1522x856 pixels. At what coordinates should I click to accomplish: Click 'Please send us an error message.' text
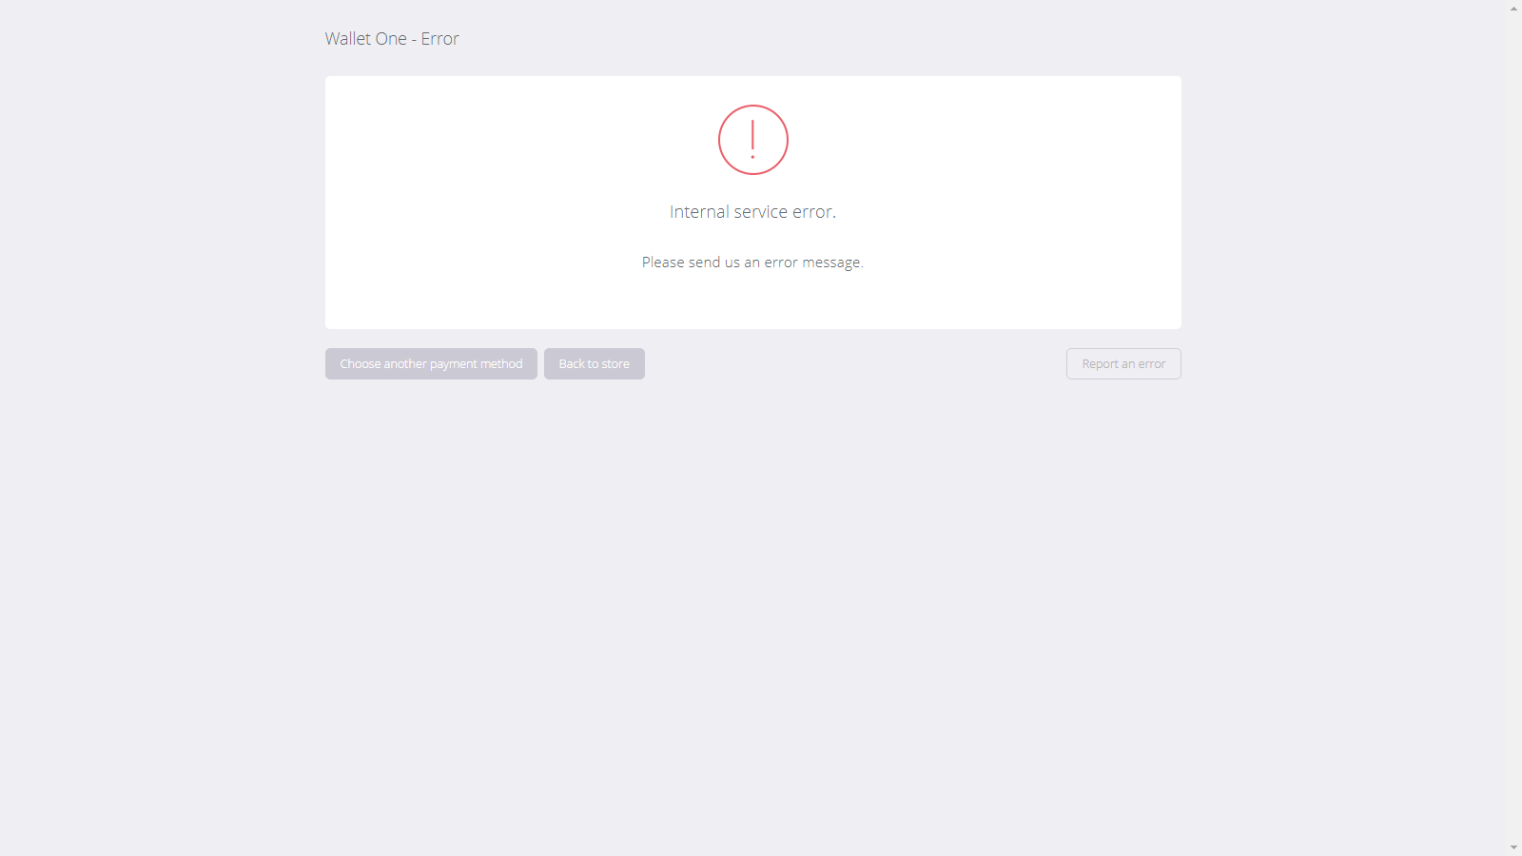pos(752,263)
